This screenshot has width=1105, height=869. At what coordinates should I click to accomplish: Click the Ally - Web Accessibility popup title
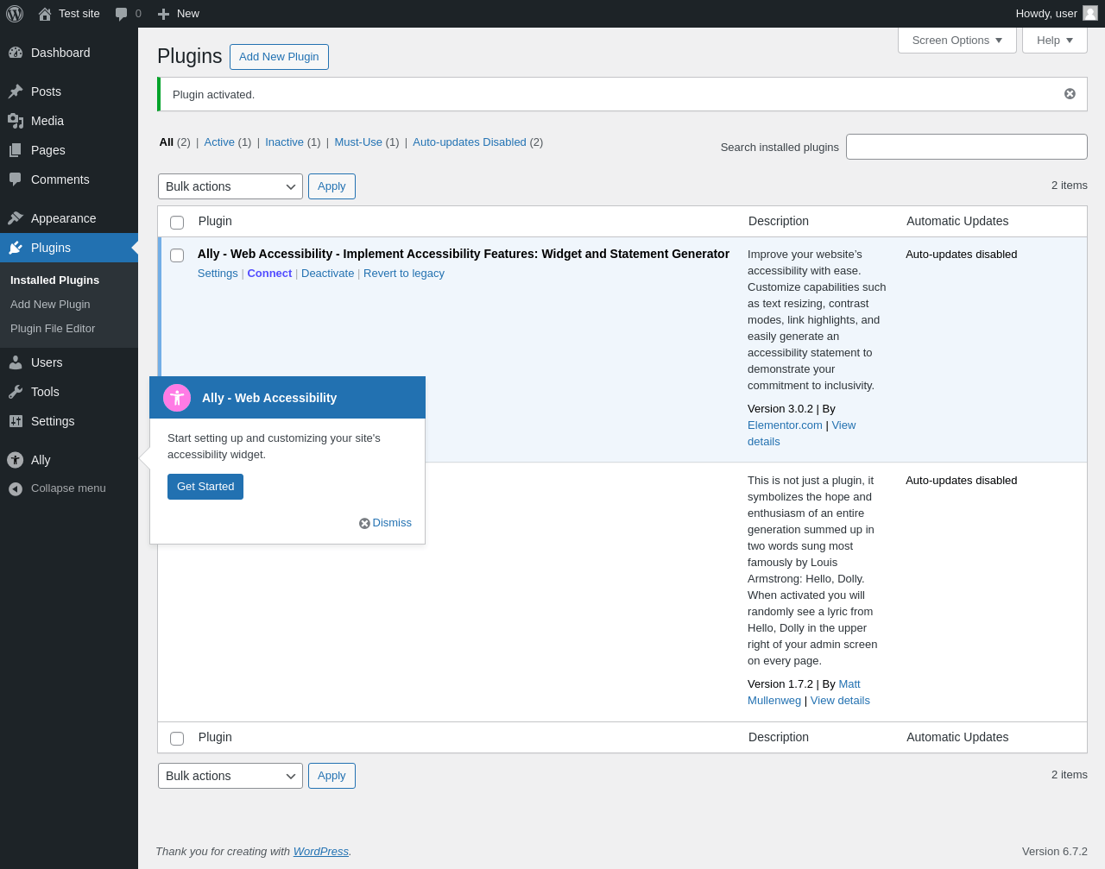[269, 398]
